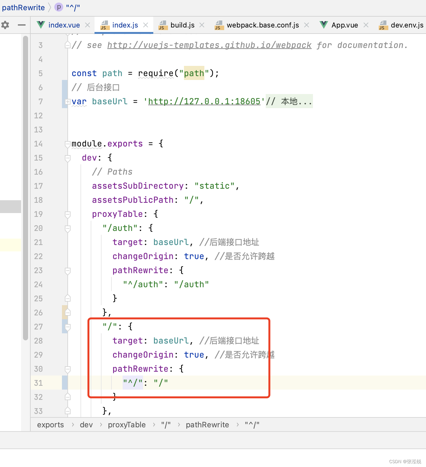The width and height of the screenshot is (426, 467).
Task: Click pathRewrite in the bottom breadcrumb
Action: (207, 425)
